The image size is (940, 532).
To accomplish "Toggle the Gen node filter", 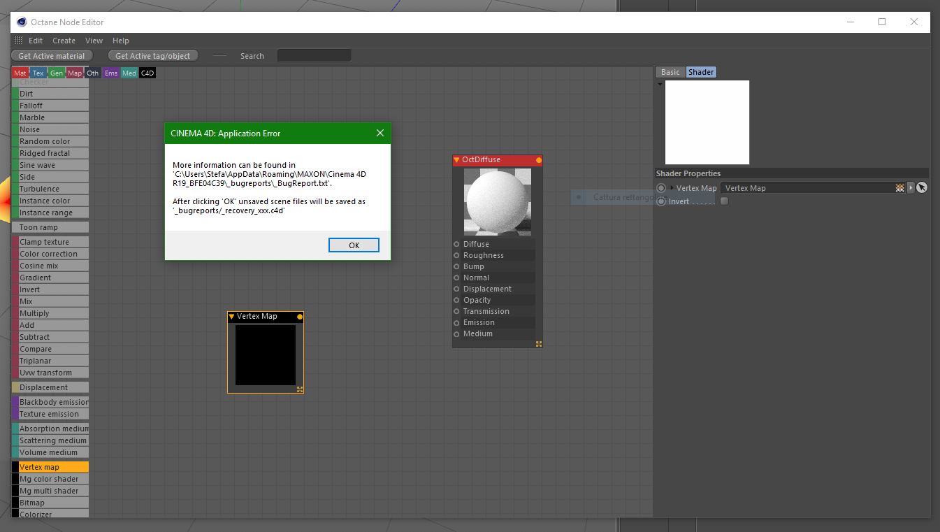I will (57, 73).
